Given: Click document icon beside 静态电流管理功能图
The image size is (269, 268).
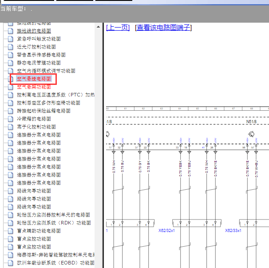Looking at the screenshot, I should 11,63.
